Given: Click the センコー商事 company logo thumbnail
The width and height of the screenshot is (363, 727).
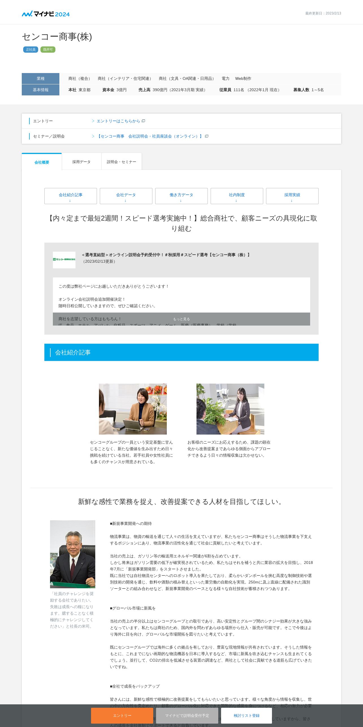Looking at the screenshot, I should click(x=64, y=260).
